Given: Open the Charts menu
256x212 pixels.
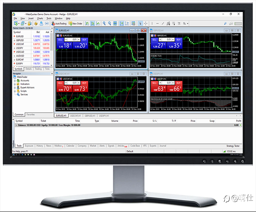Looking at the screenshot, I should point(40,18).
